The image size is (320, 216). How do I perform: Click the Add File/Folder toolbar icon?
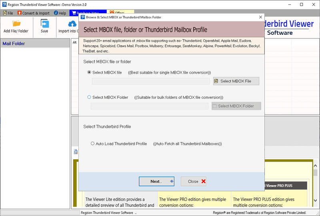click(x=16, y=24)
